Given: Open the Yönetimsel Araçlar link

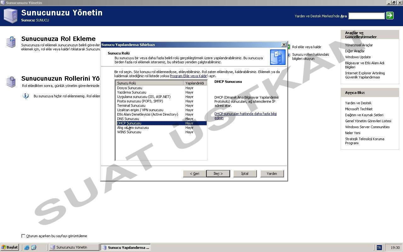Looking at the screenshot, I should (x=359, y=45).
